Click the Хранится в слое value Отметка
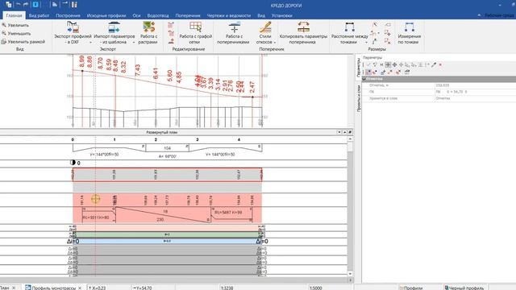 click(475, 98)
